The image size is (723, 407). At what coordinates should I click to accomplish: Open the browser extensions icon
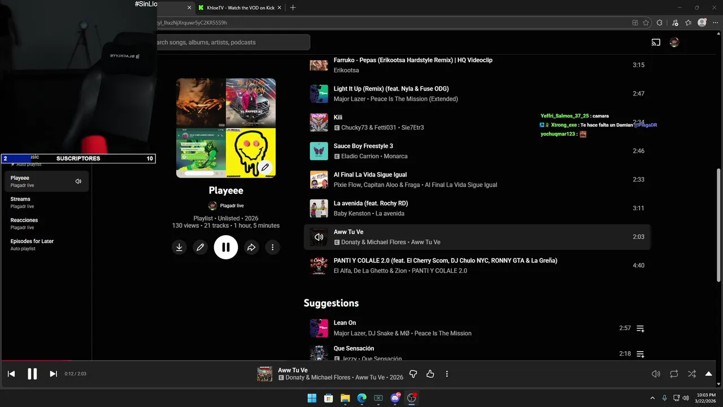[x=660, y=23]
